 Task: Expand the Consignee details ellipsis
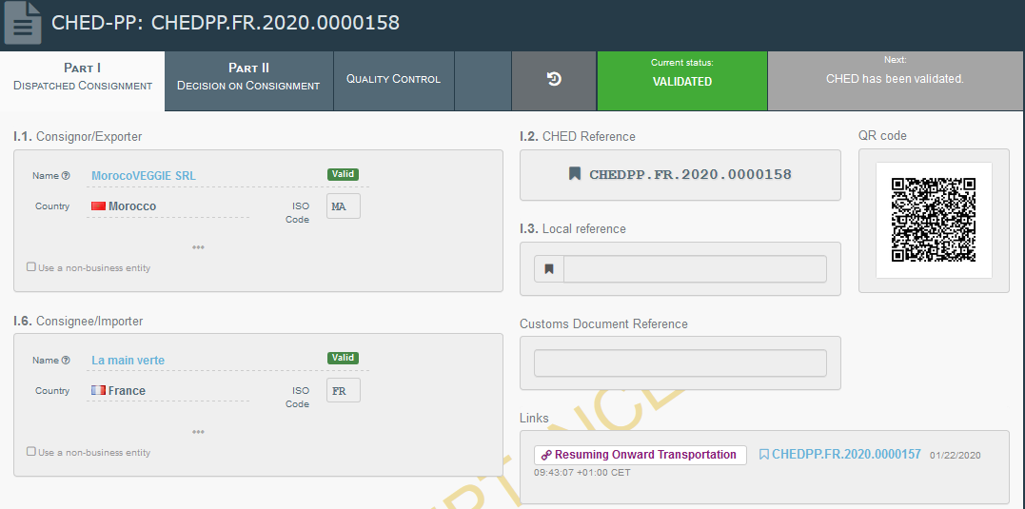(x=198, y=432)
